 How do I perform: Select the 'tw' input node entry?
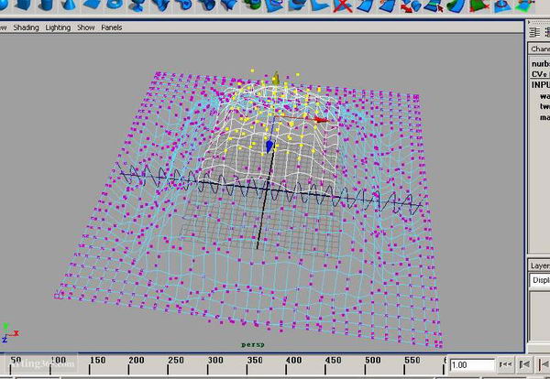pyautogui.click(x=544, y=106)
